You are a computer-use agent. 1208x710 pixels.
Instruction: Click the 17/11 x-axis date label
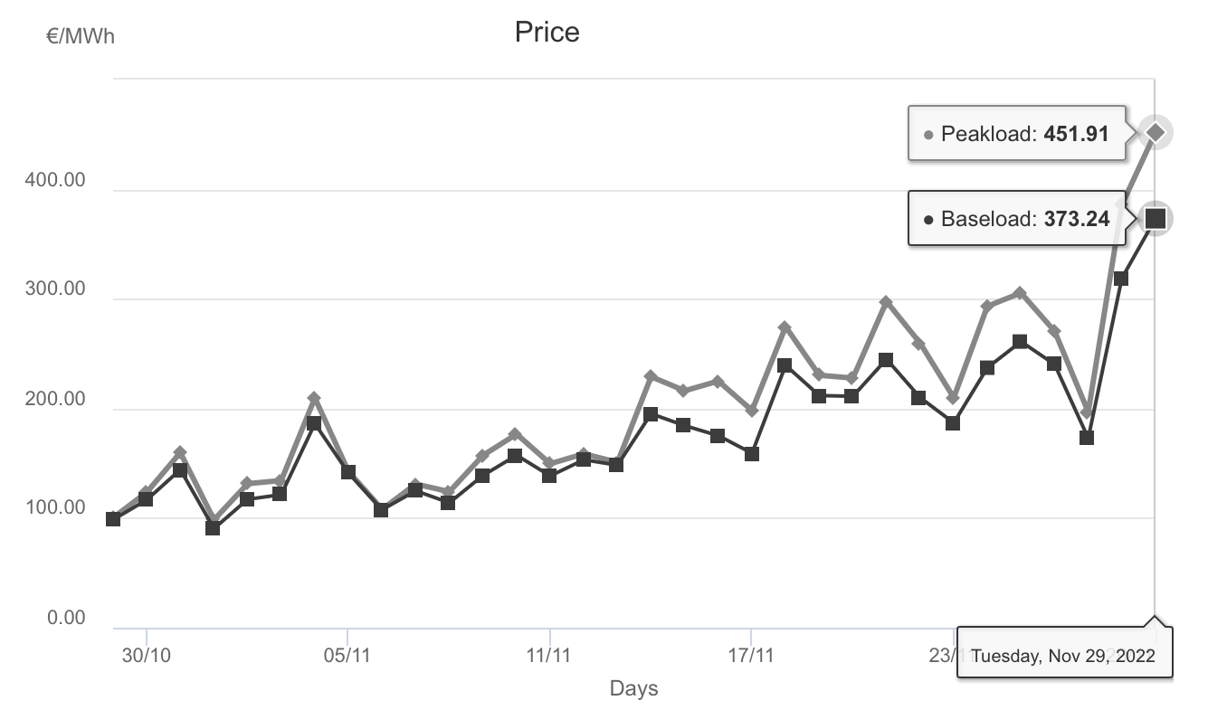[x=751, y=656]
